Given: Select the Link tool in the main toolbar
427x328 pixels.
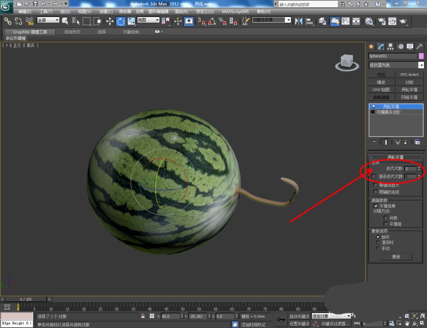Looking at the screenshot, I should tap(7, 21).
